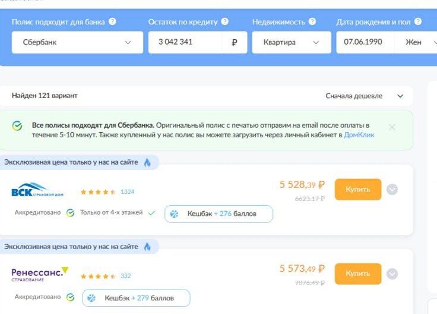The height and width of the screenshot is (314, 437).
Task: Open the ДомКлик link
Action: [359, 135]
